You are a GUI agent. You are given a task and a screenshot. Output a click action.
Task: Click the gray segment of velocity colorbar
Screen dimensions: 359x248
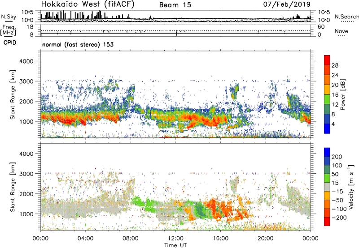327,187
